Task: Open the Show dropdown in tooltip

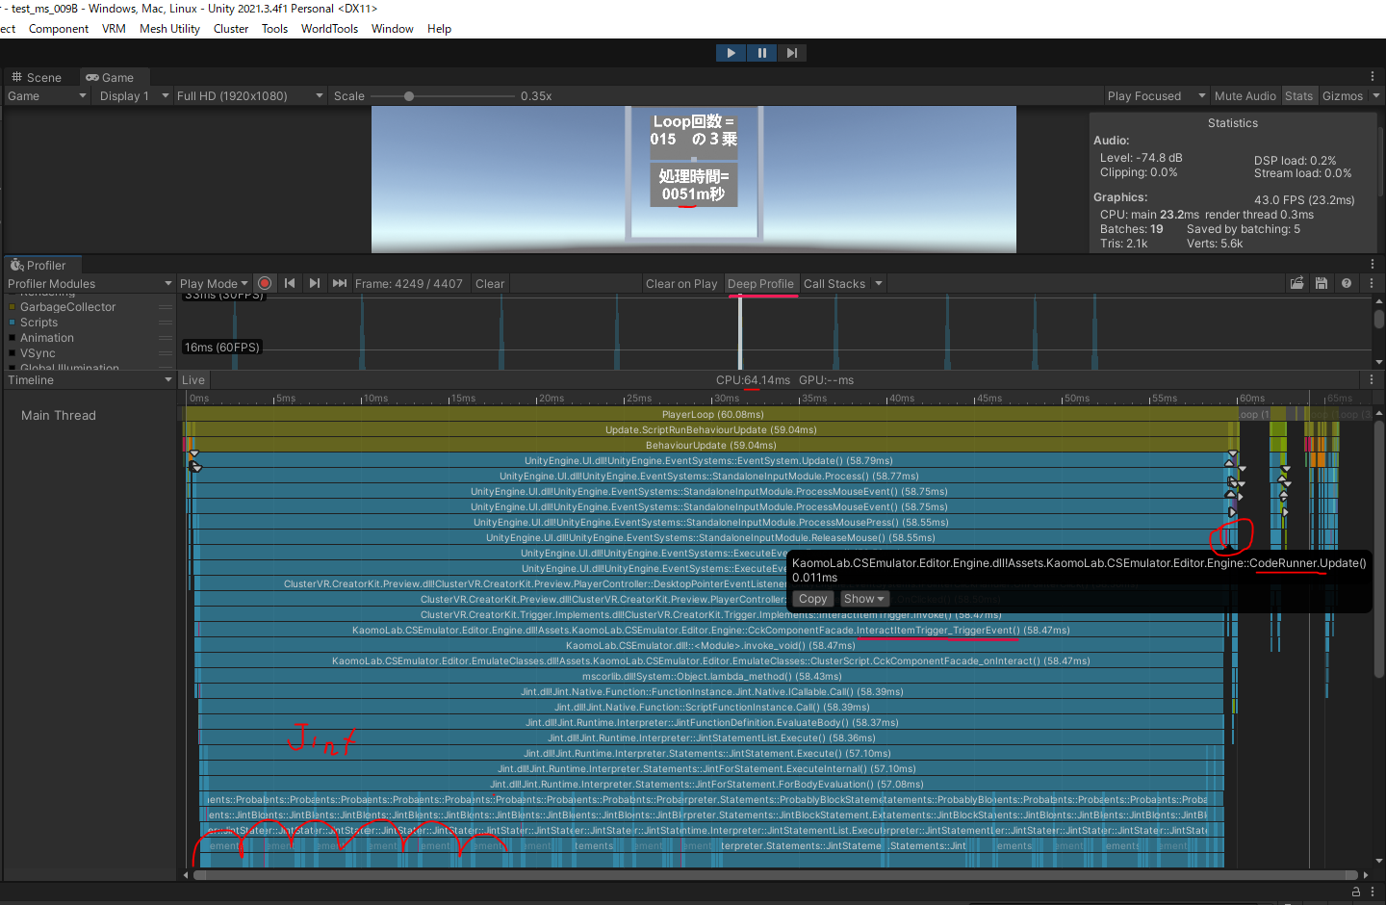Action: click(x=863, y=598)
